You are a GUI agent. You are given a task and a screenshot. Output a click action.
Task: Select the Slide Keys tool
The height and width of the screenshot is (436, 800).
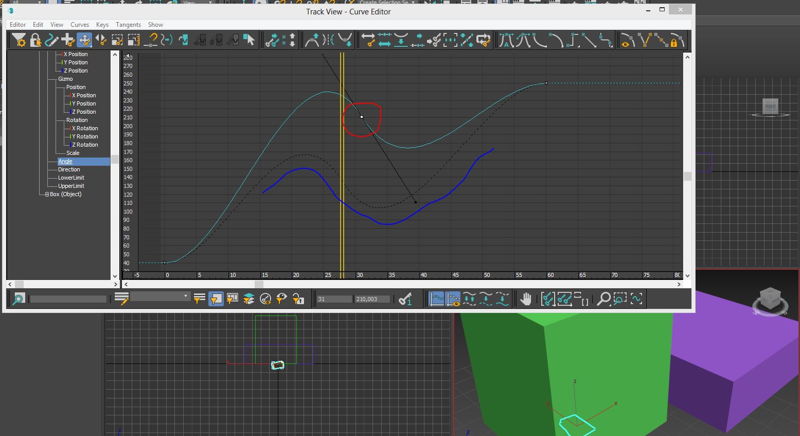point(101,40)
